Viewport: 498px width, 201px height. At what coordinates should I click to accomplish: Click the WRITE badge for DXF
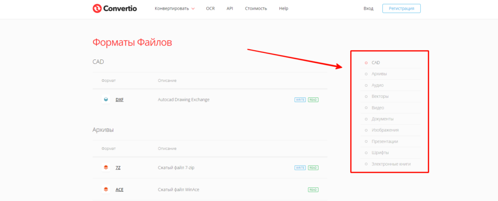coord(300,100)
